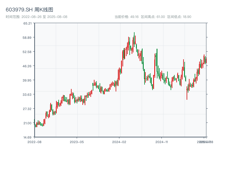Click the last red candle at chart's right edge
The image size is (229, 171).
(x=206, y=60)
